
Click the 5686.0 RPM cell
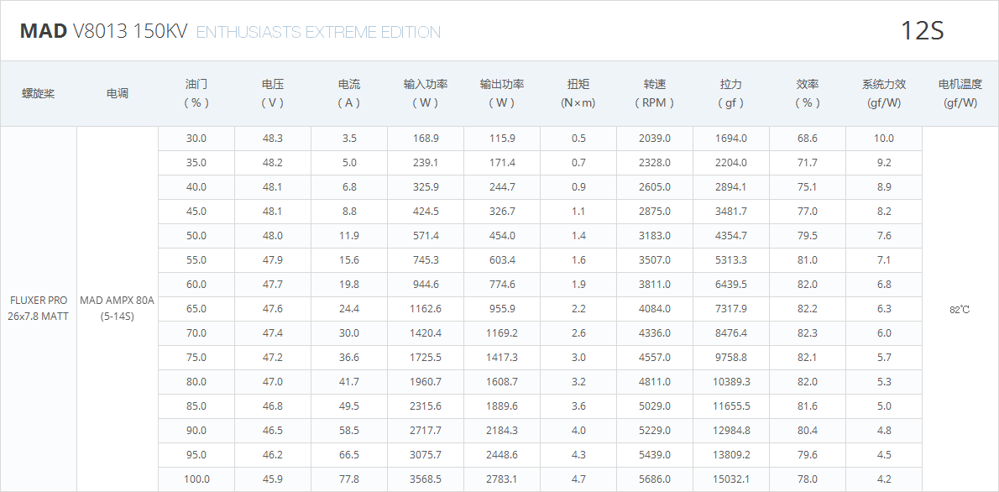655,479
